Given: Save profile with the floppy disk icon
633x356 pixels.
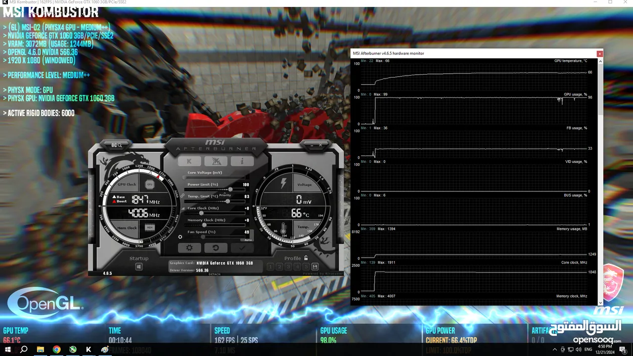Looking at the screenshot, I should pyautogui.click(x=315, y=267).
